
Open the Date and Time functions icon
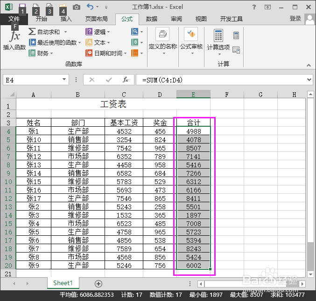[89, 53]
